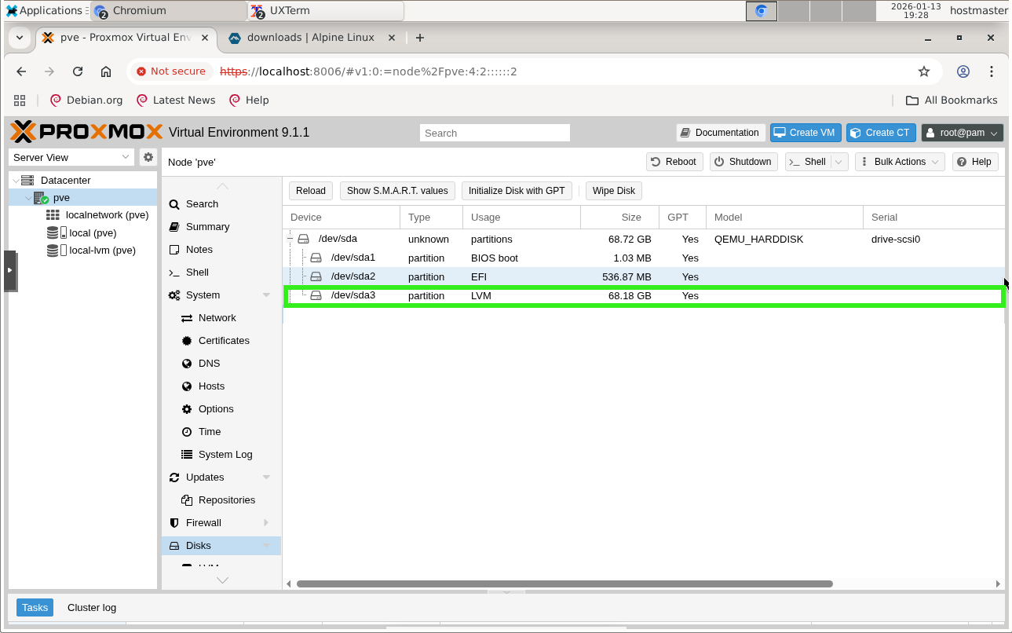
Task: Click the Wipe Disk button
Action: tap(613, 191)
